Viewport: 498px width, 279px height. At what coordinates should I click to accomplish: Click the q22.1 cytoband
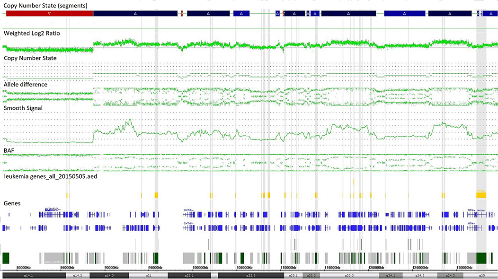[x=189, y=276]
